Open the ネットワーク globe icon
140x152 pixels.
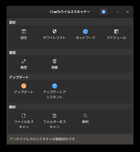click(x=85, y=32)
